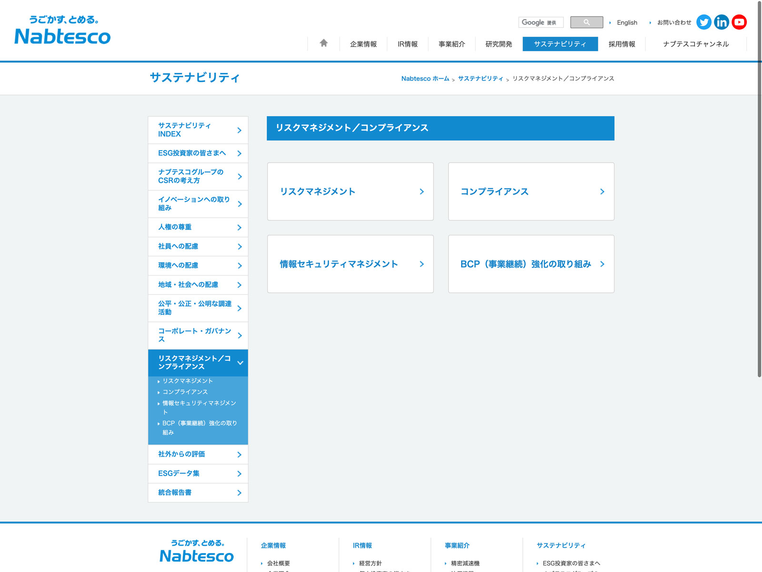Click arrow on リスクマネジメント card
The width and height of the screenshot is (762, 572).
pos(421,192)
